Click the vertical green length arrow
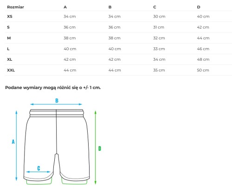This screenshot has width=232, height=192. pos(96,147)
